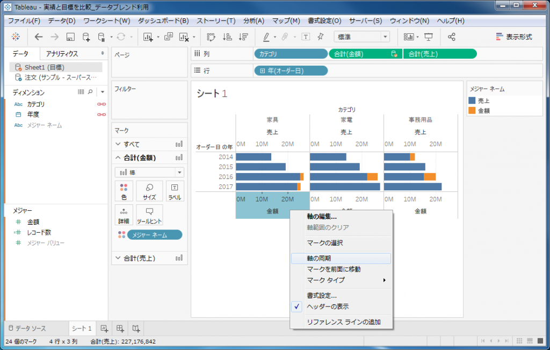The width and height of the screenshot is (550, 350).
Task: Select 軸の同期 in context menu
Action: [x=319, y=259]
